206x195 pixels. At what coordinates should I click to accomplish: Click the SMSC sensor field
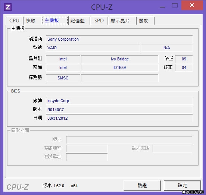coord(63,78)
